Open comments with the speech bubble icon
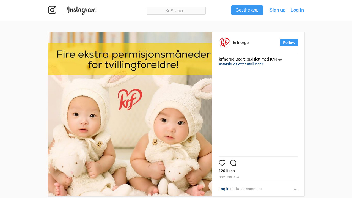The image size is (352, 198). click(233, 163)
